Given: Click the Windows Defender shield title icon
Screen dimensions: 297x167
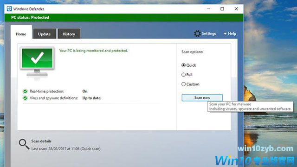Looking at the screenshot, I should (x=9, y=9).
